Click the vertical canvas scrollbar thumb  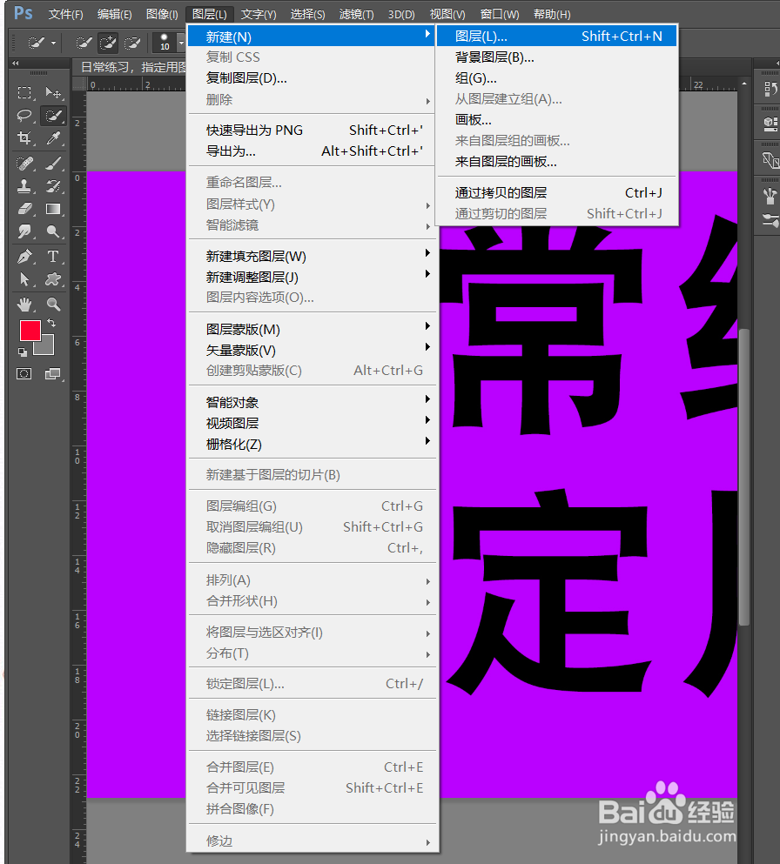pyautogui.click(x=744, y=477)
